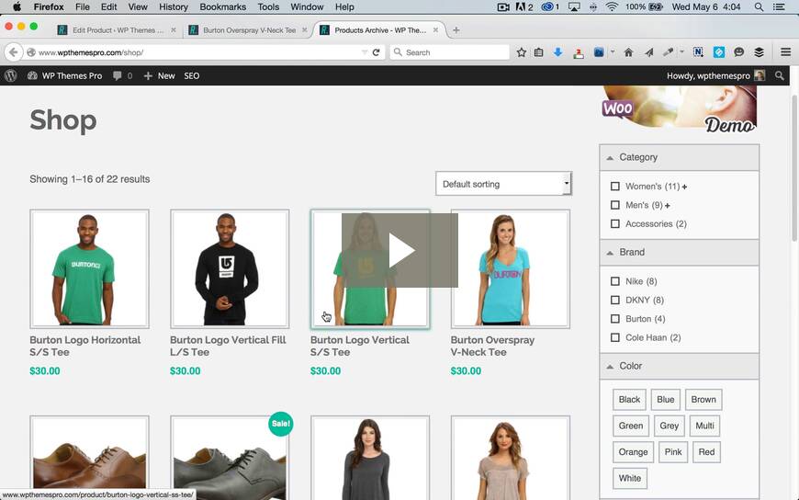Open the New content admin menu
Screen dimensions: 799x500
pyautogui.click(x=160, y=75)
